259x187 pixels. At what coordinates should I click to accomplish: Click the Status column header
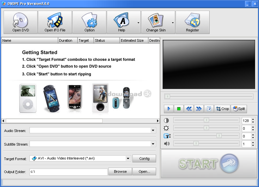click(x=106, y=40)
